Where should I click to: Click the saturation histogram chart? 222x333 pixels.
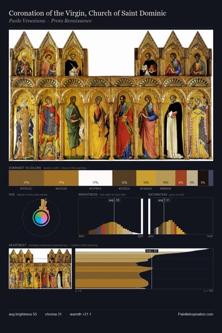tap(180, 216)
